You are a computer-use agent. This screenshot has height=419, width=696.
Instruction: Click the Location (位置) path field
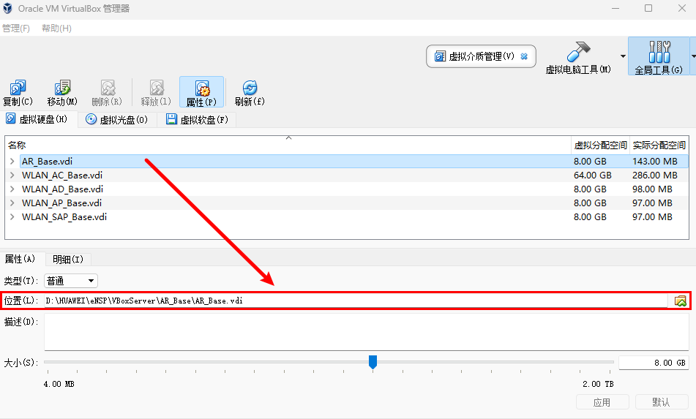[x=356, y=301]
